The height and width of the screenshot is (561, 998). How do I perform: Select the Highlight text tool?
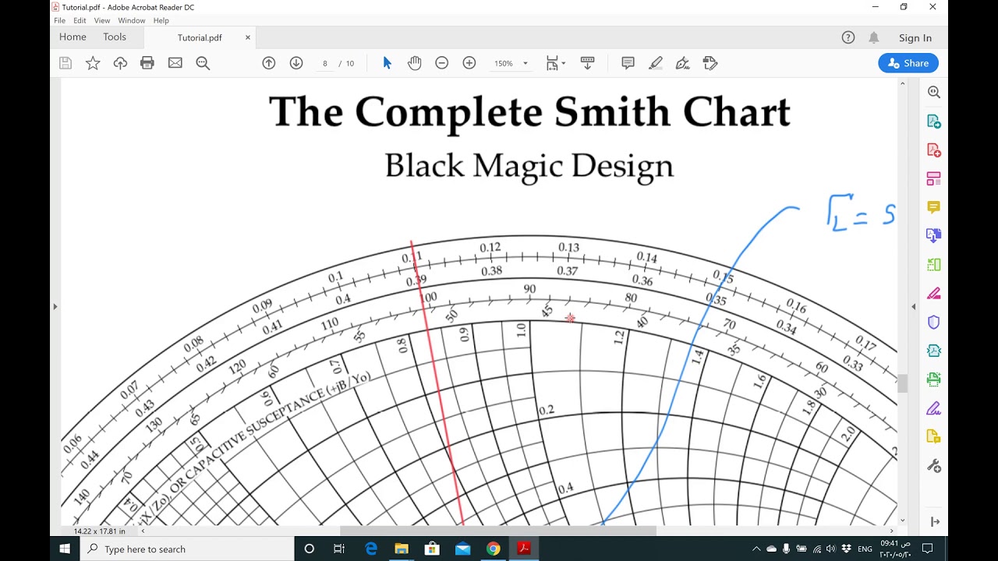point(656,63)
